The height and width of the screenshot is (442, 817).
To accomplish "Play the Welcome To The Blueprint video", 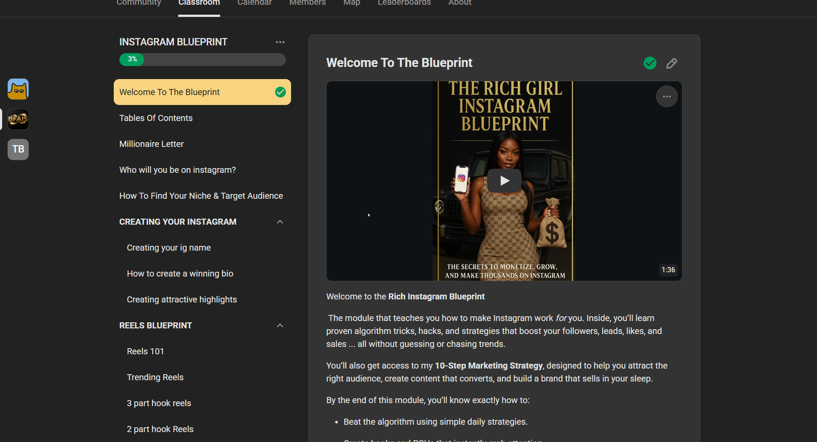I will click(x=504, y=181).
